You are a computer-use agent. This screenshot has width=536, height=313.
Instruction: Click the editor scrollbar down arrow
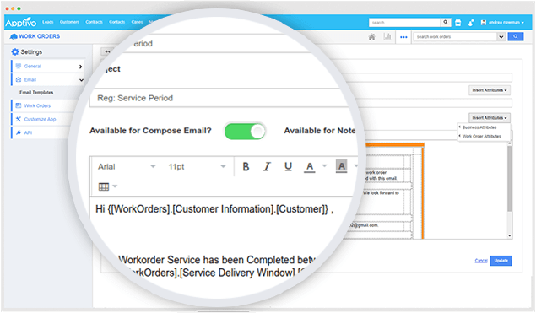pos(509,235)
